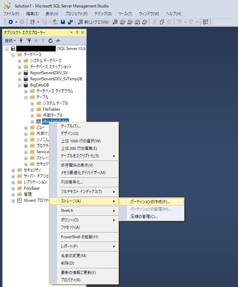Expand the システム データベース folder
This screenshot has width=238, height=287.
coord(20,61)
